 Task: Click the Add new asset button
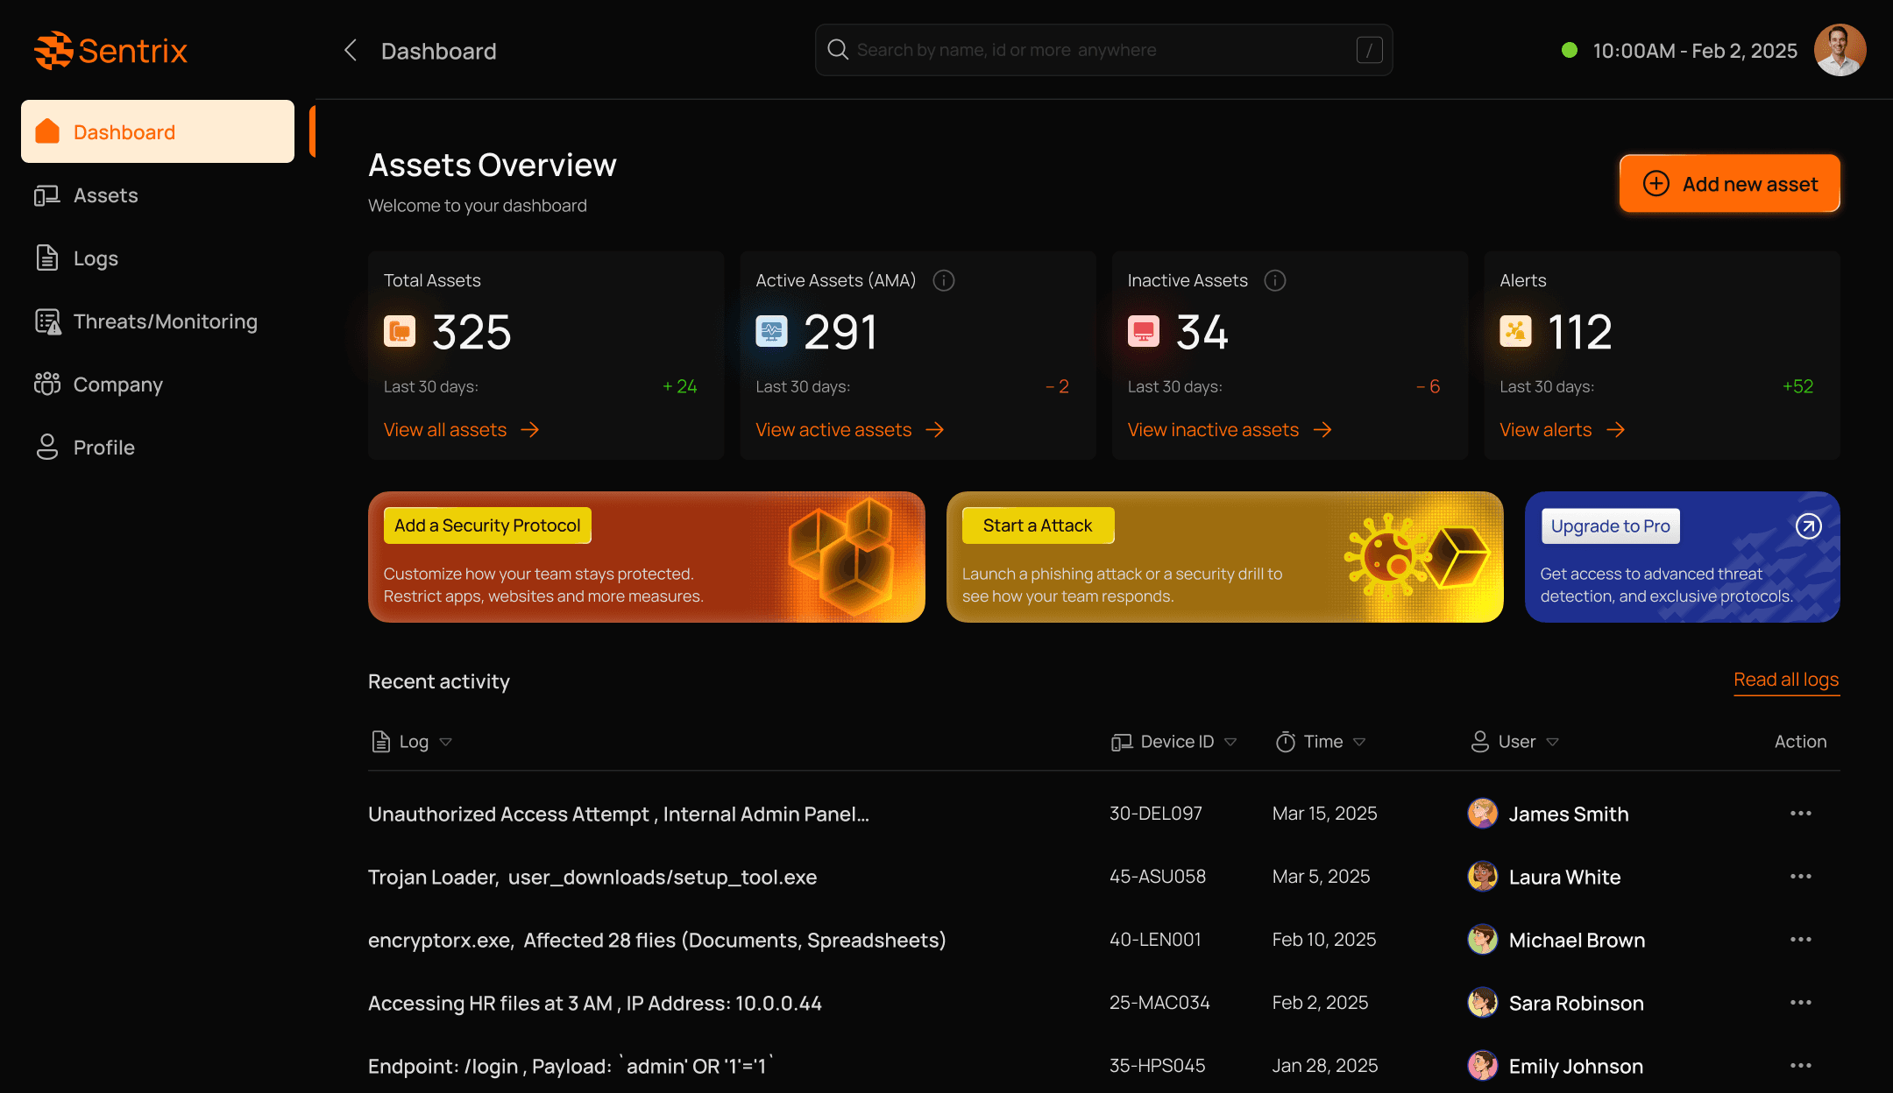1729,184
